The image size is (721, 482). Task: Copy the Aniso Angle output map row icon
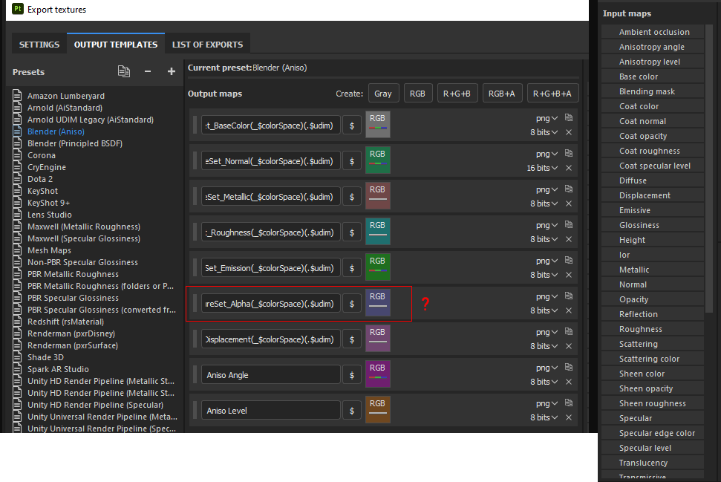point(569,367)
